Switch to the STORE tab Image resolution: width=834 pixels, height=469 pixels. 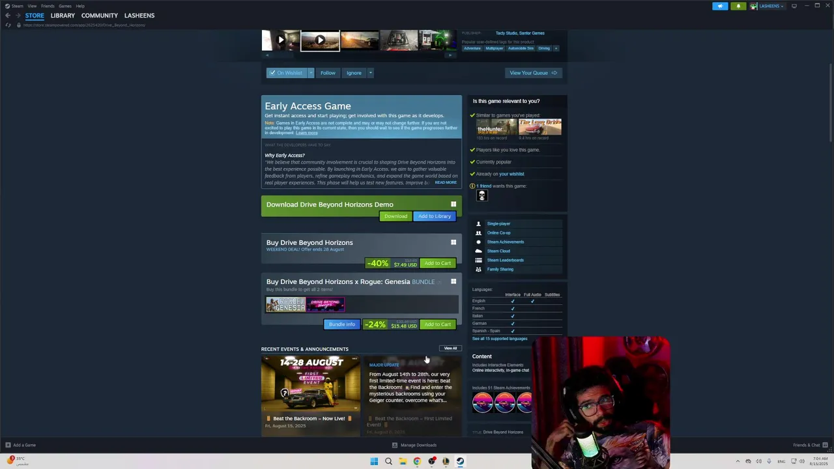[x=35, y=16]
